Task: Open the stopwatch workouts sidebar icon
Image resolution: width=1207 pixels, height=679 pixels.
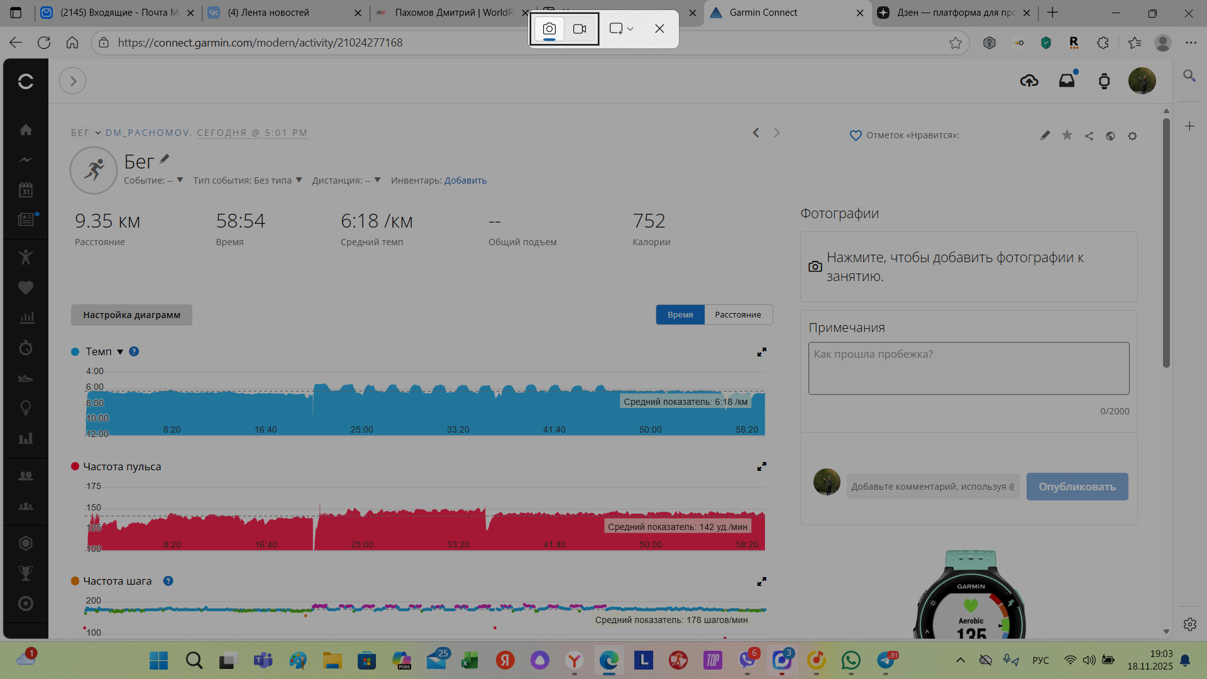Action: pos(26,348)
